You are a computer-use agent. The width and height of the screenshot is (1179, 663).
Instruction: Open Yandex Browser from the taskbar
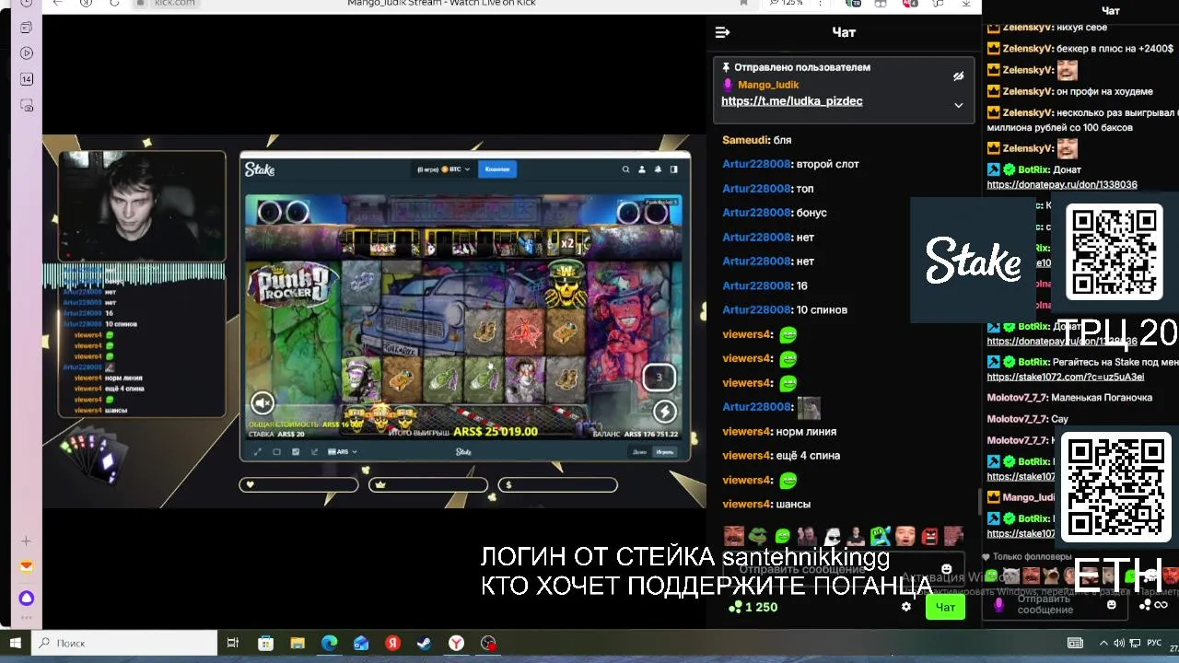click(457, 643)
